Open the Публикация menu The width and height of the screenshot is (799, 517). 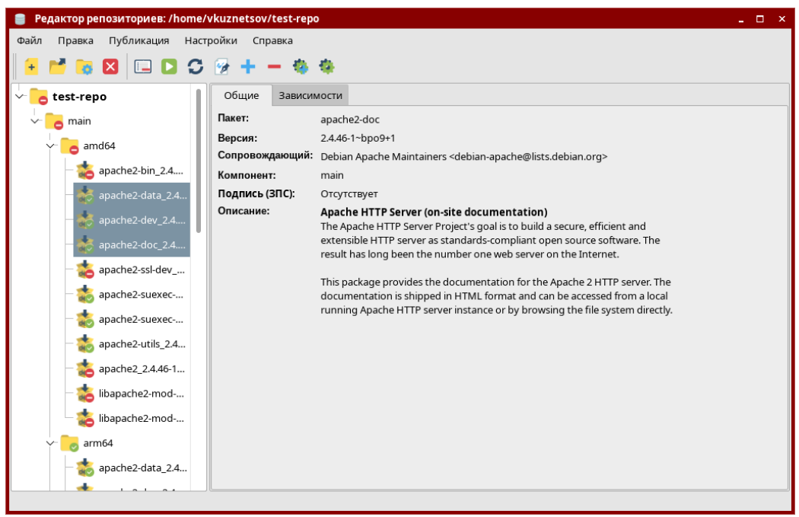[138, 40]
